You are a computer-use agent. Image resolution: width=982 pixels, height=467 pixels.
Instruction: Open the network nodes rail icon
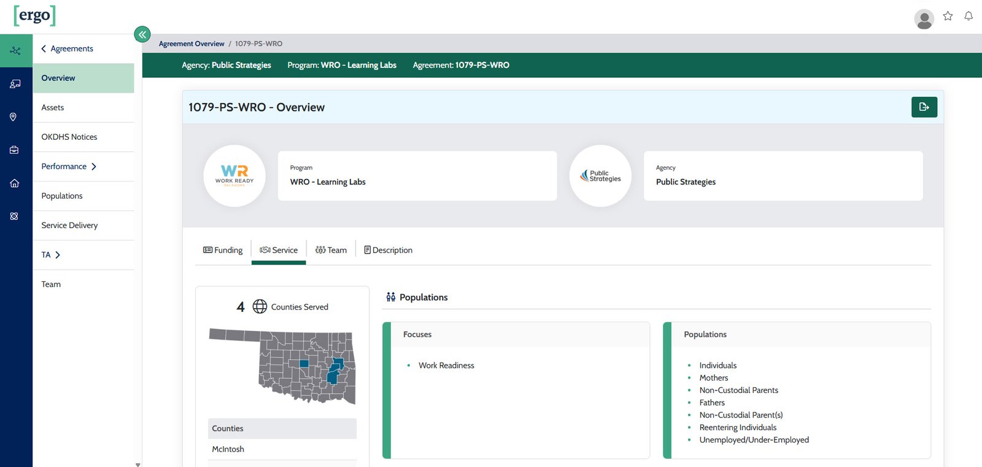pos(15,51)
